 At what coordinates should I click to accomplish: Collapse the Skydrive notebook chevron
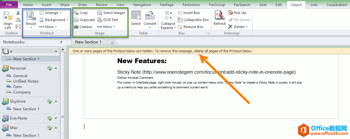[x=56, y=101]
